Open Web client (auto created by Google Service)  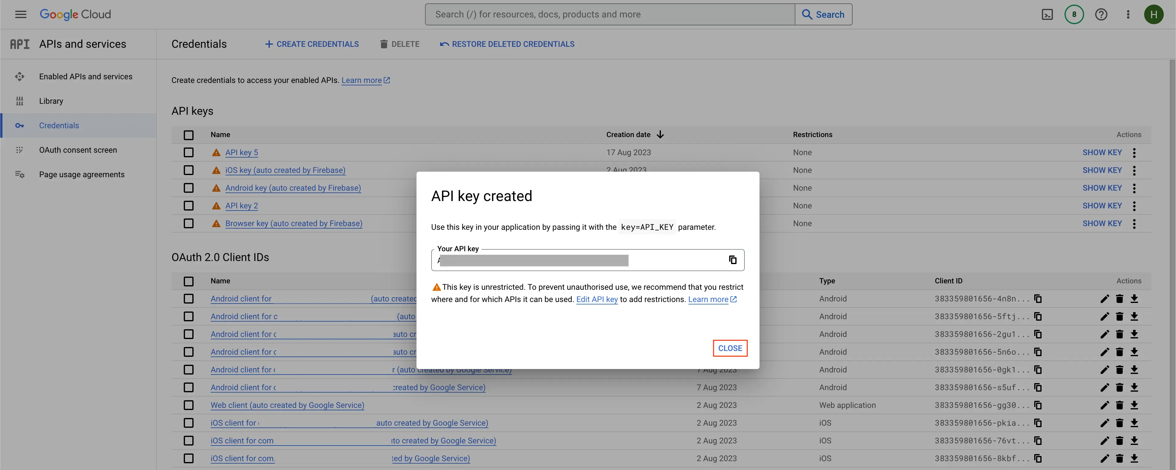[x=287, y=405]
